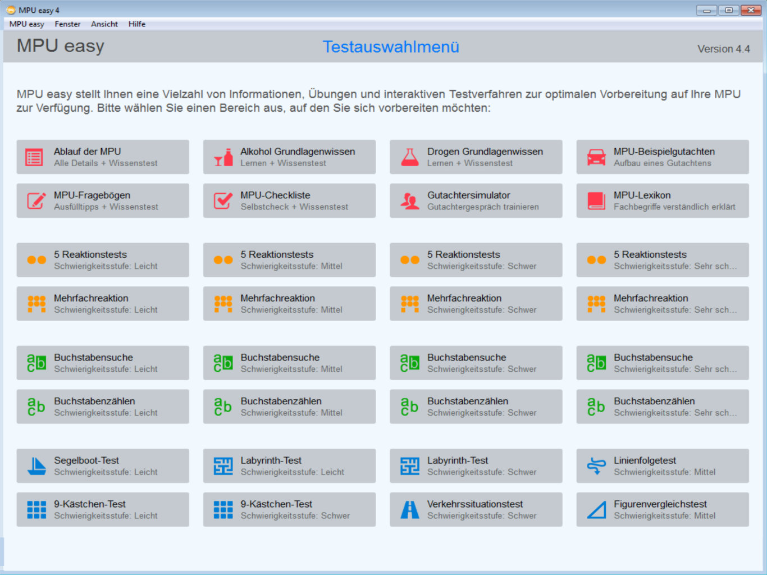
Task: Click the maze icon for Labyrinth-Test Schwer
Action: (x=410, y=466)
